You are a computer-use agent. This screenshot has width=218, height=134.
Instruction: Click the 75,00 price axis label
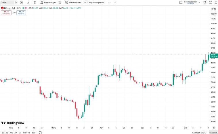click(213, 73)
